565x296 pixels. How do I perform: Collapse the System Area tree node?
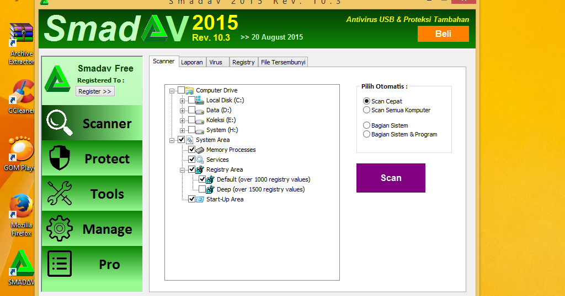click(172, 140)
